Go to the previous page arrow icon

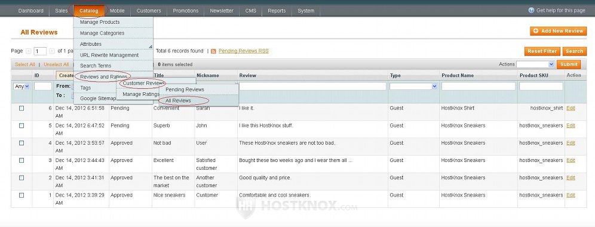click(29, 51)
